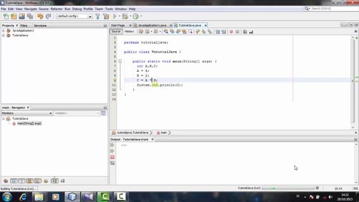Switch to the Services tab
The height and width of the screenshot is (202, 359).
40,25
